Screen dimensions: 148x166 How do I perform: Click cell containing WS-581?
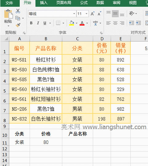click(x=19, y=60)
